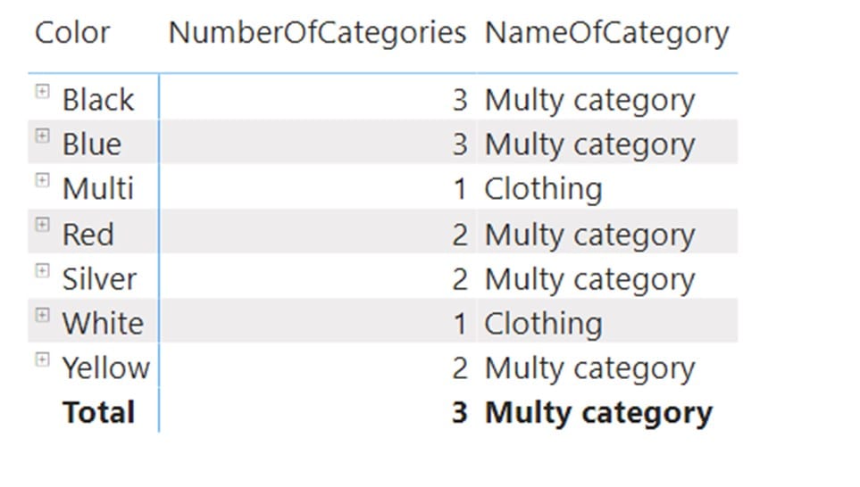
Task: Expand the Black row
Action: coord(42,92)
